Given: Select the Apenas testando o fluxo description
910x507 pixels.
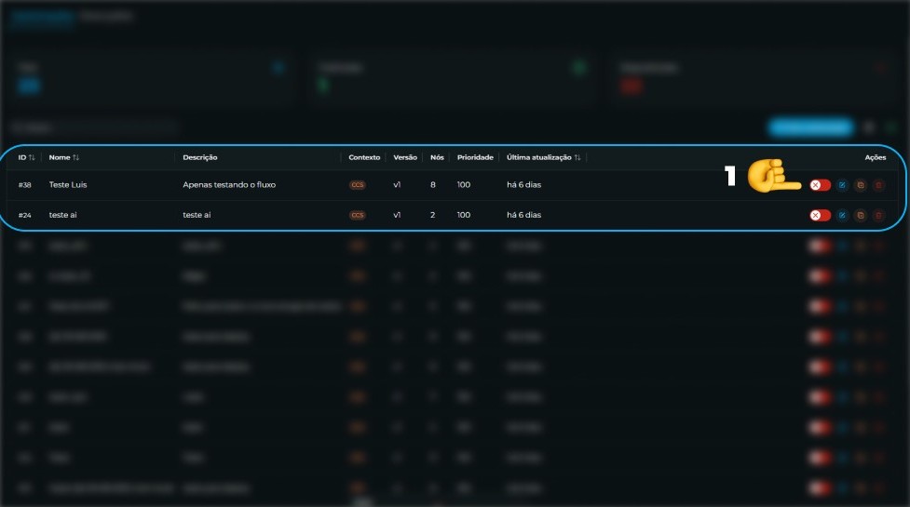Looking at the screenshot, I should tap(229, 185).
